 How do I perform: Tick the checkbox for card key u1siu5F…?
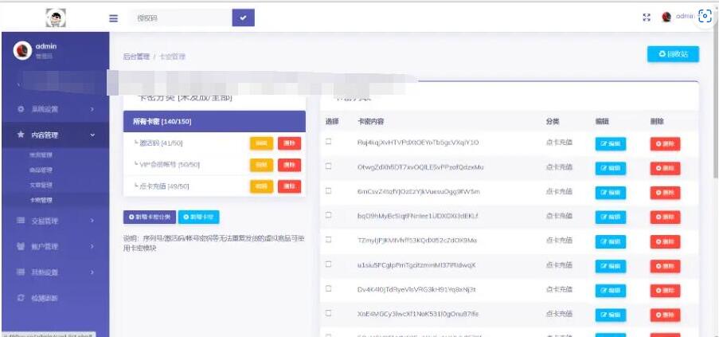(328, 264)
